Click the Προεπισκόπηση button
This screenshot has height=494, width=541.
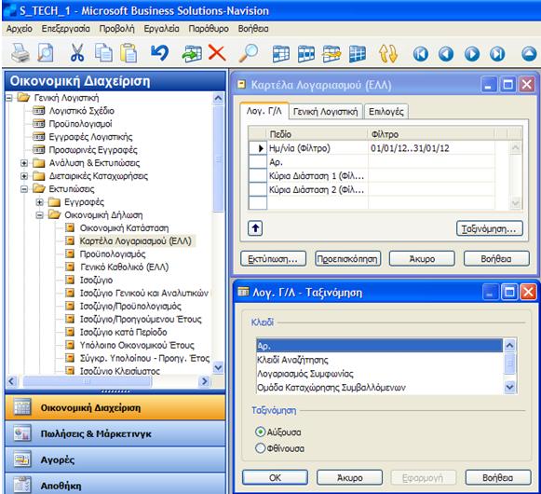click(x=347, y=259)
